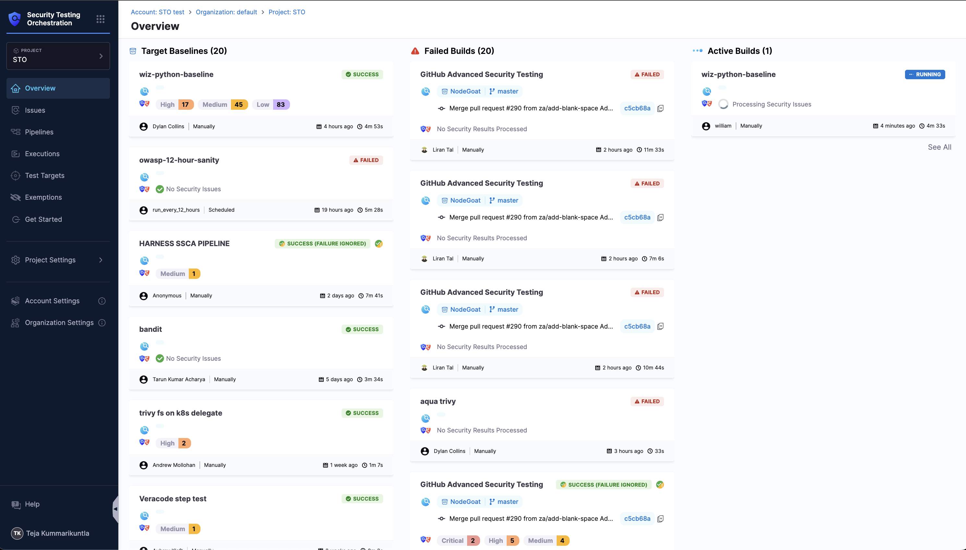966x550 pixels.
Task: Click the NodeGoat repository badge
Action: click(x=461, y=91)
